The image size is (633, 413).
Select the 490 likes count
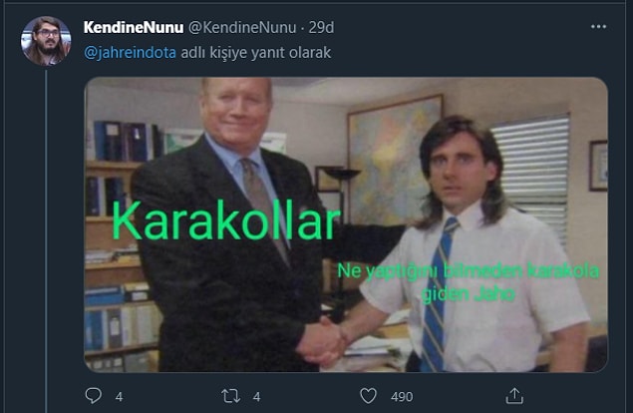[402, 397]
